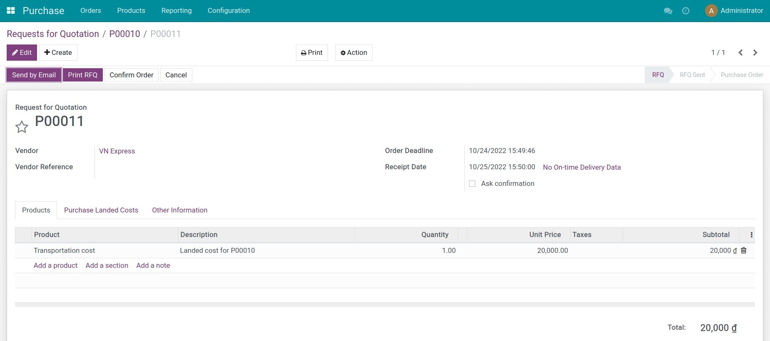Click Print RFQ button
Image resolution: width=770 pixels, height=341 pixels.
click(83, 75)
